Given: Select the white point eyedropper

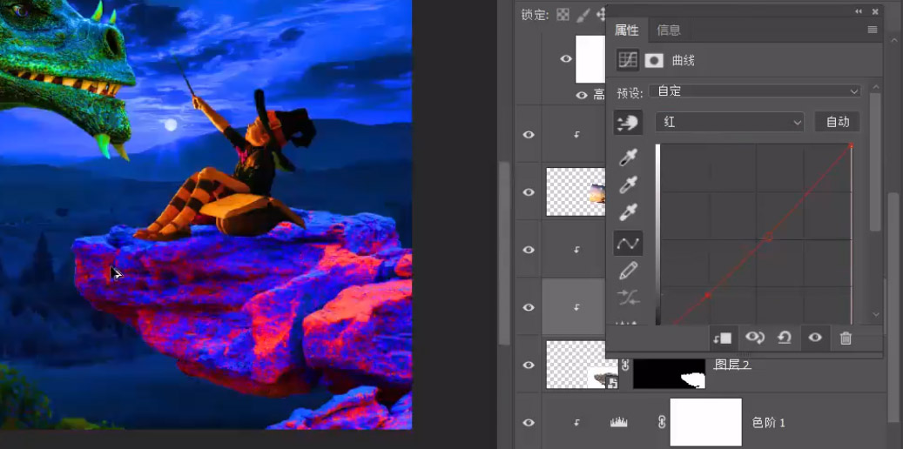Looking at the screenshot, I should point(628,213).
